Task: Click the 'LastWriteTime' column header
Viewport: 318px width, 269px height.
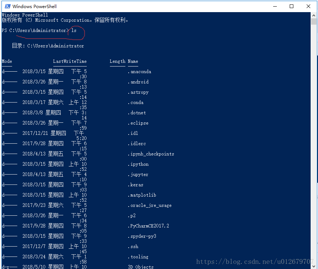Action: coord(70,61)
